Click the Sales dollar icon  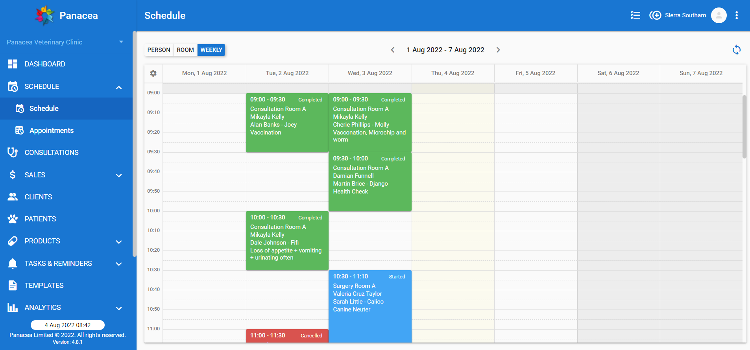[13, 175]
